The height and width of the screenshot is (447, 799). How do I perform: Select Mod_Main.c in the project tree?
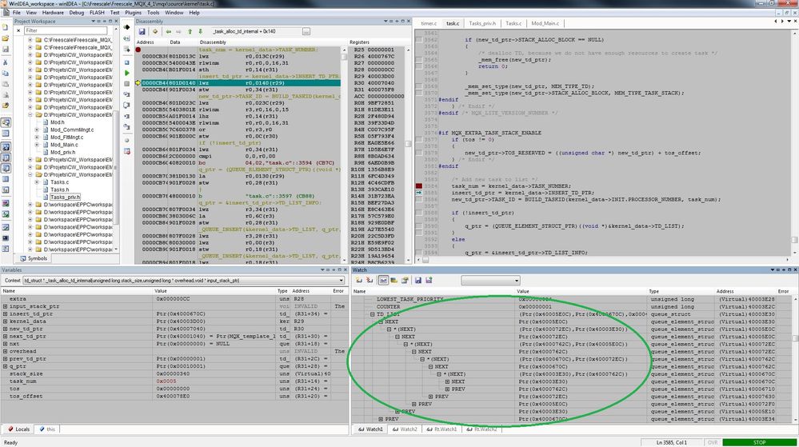pos(64,145)
